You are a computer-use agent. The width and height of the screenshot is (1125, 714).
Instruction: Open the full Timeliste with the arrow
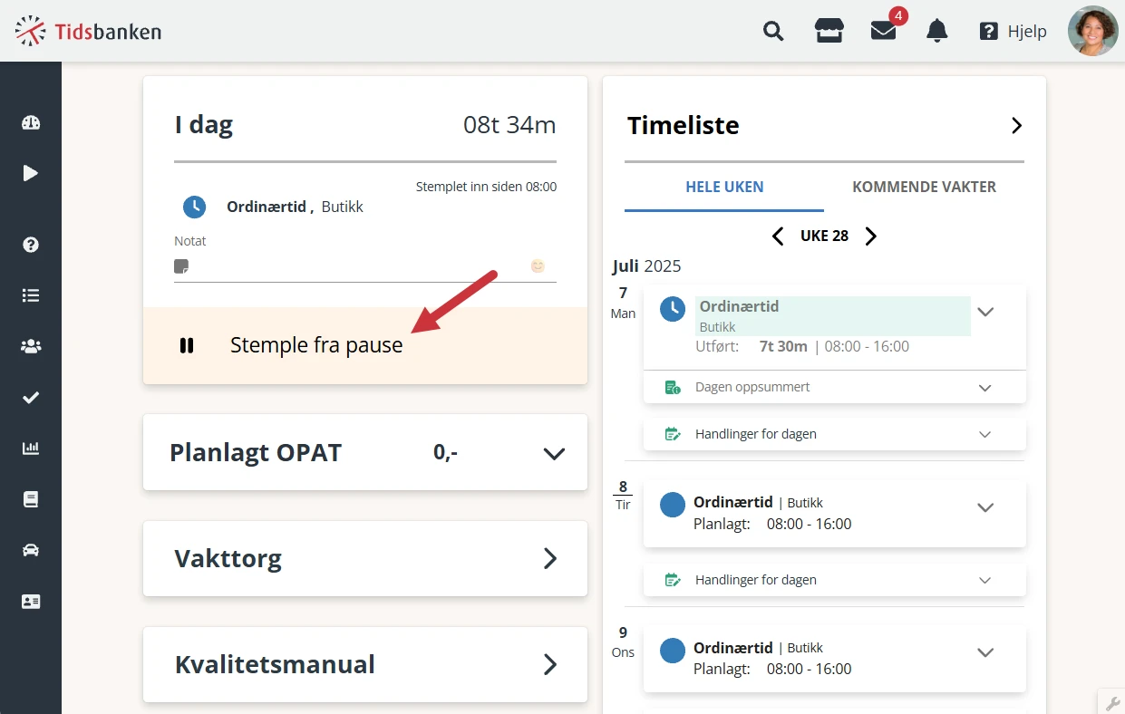click(x=1016, y=125)
